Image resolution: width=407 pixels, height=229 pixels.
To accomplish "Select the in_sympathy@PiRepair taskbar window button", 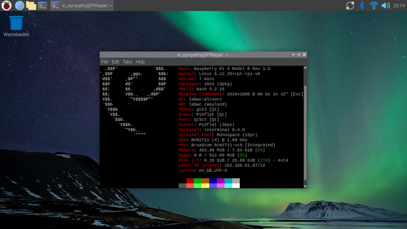I will click(81, 6).
